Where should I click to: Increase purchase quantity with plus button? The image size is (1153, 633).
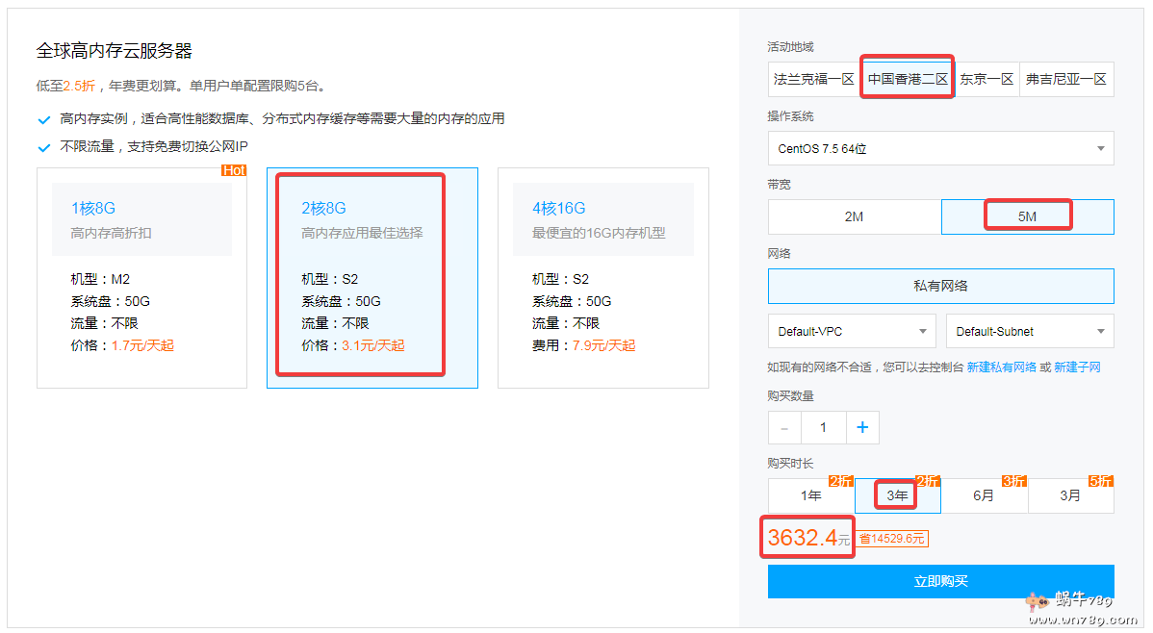[862, 428]
